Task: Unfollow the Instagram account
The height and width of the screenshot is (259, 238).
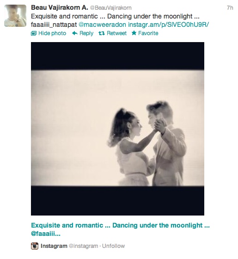Action: click(x=113, y=246)
